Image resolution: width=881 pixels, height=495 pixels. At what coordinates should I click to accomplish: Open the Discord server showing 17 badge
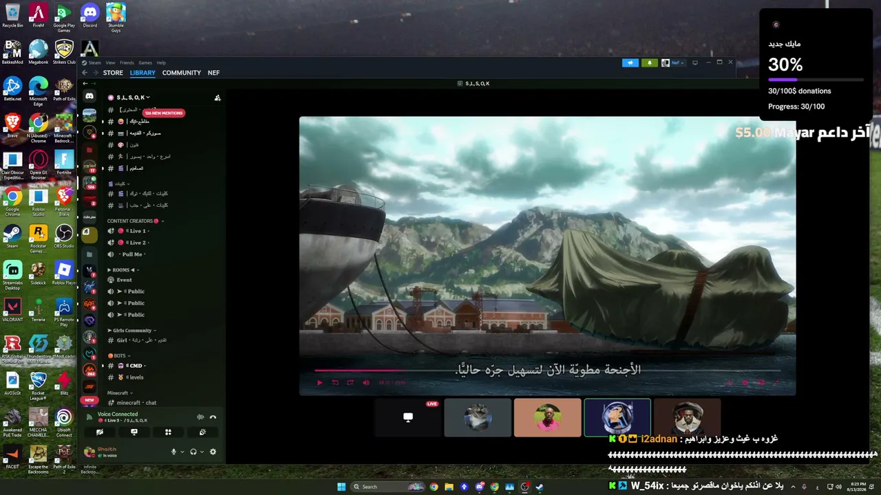point(89,166)
